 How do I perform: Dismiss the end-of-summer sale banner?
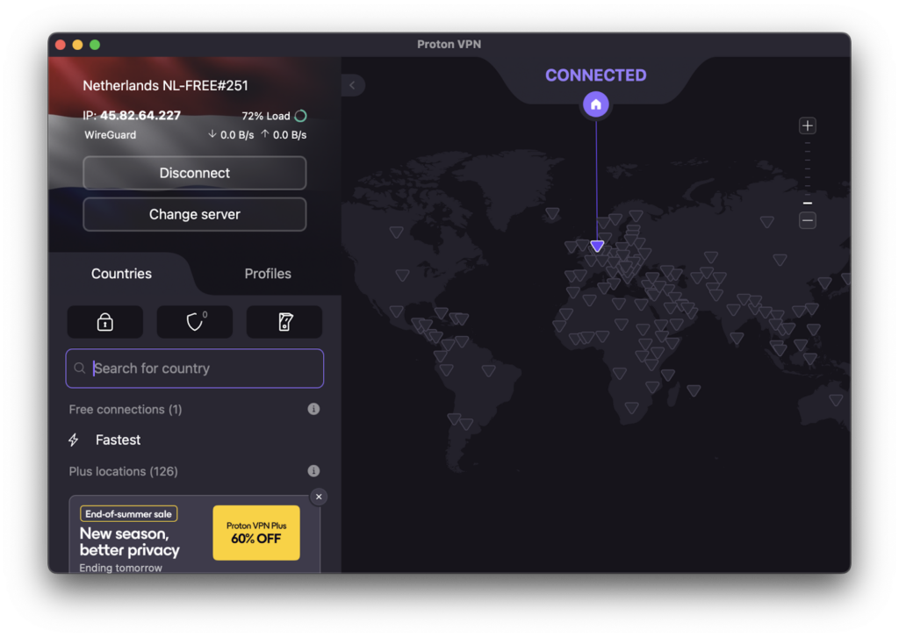pyautogui.click(x=319, y=497)
